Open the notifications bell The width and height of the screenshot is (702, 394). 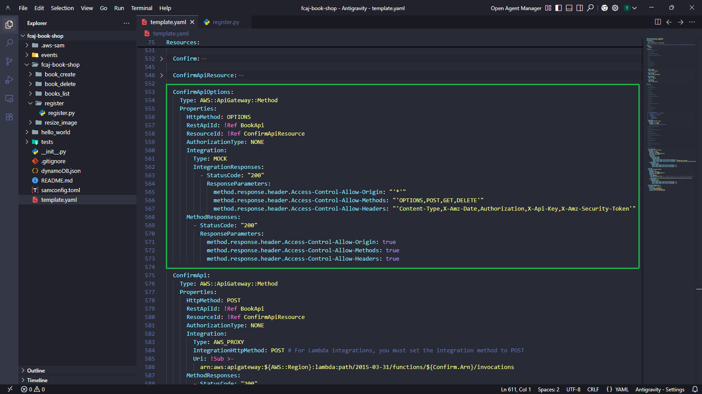click(x=695, y=389)
